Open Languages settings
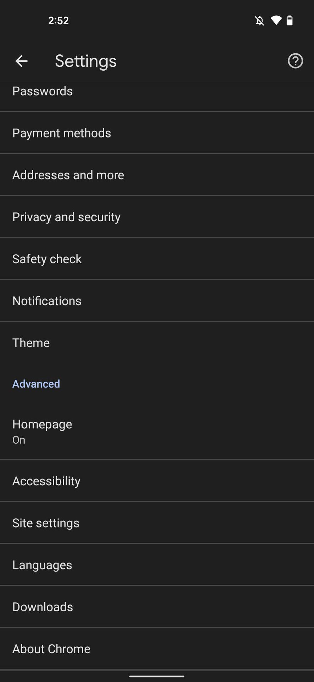The height and width of the screenshot is (682, 314). click(x=42, y=565)
